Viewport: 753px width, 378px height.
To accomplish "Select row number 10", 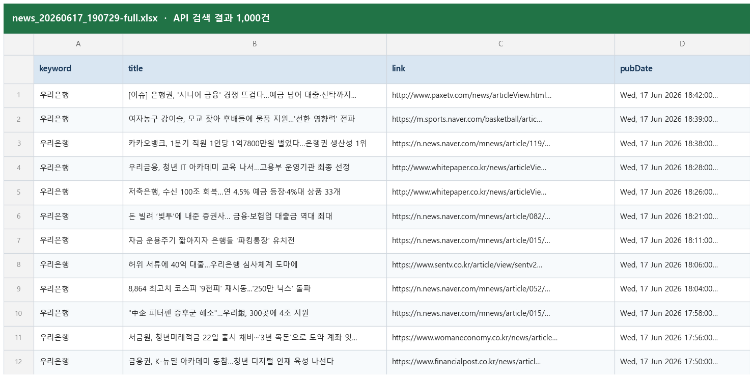I will click(x=19, y=313).
